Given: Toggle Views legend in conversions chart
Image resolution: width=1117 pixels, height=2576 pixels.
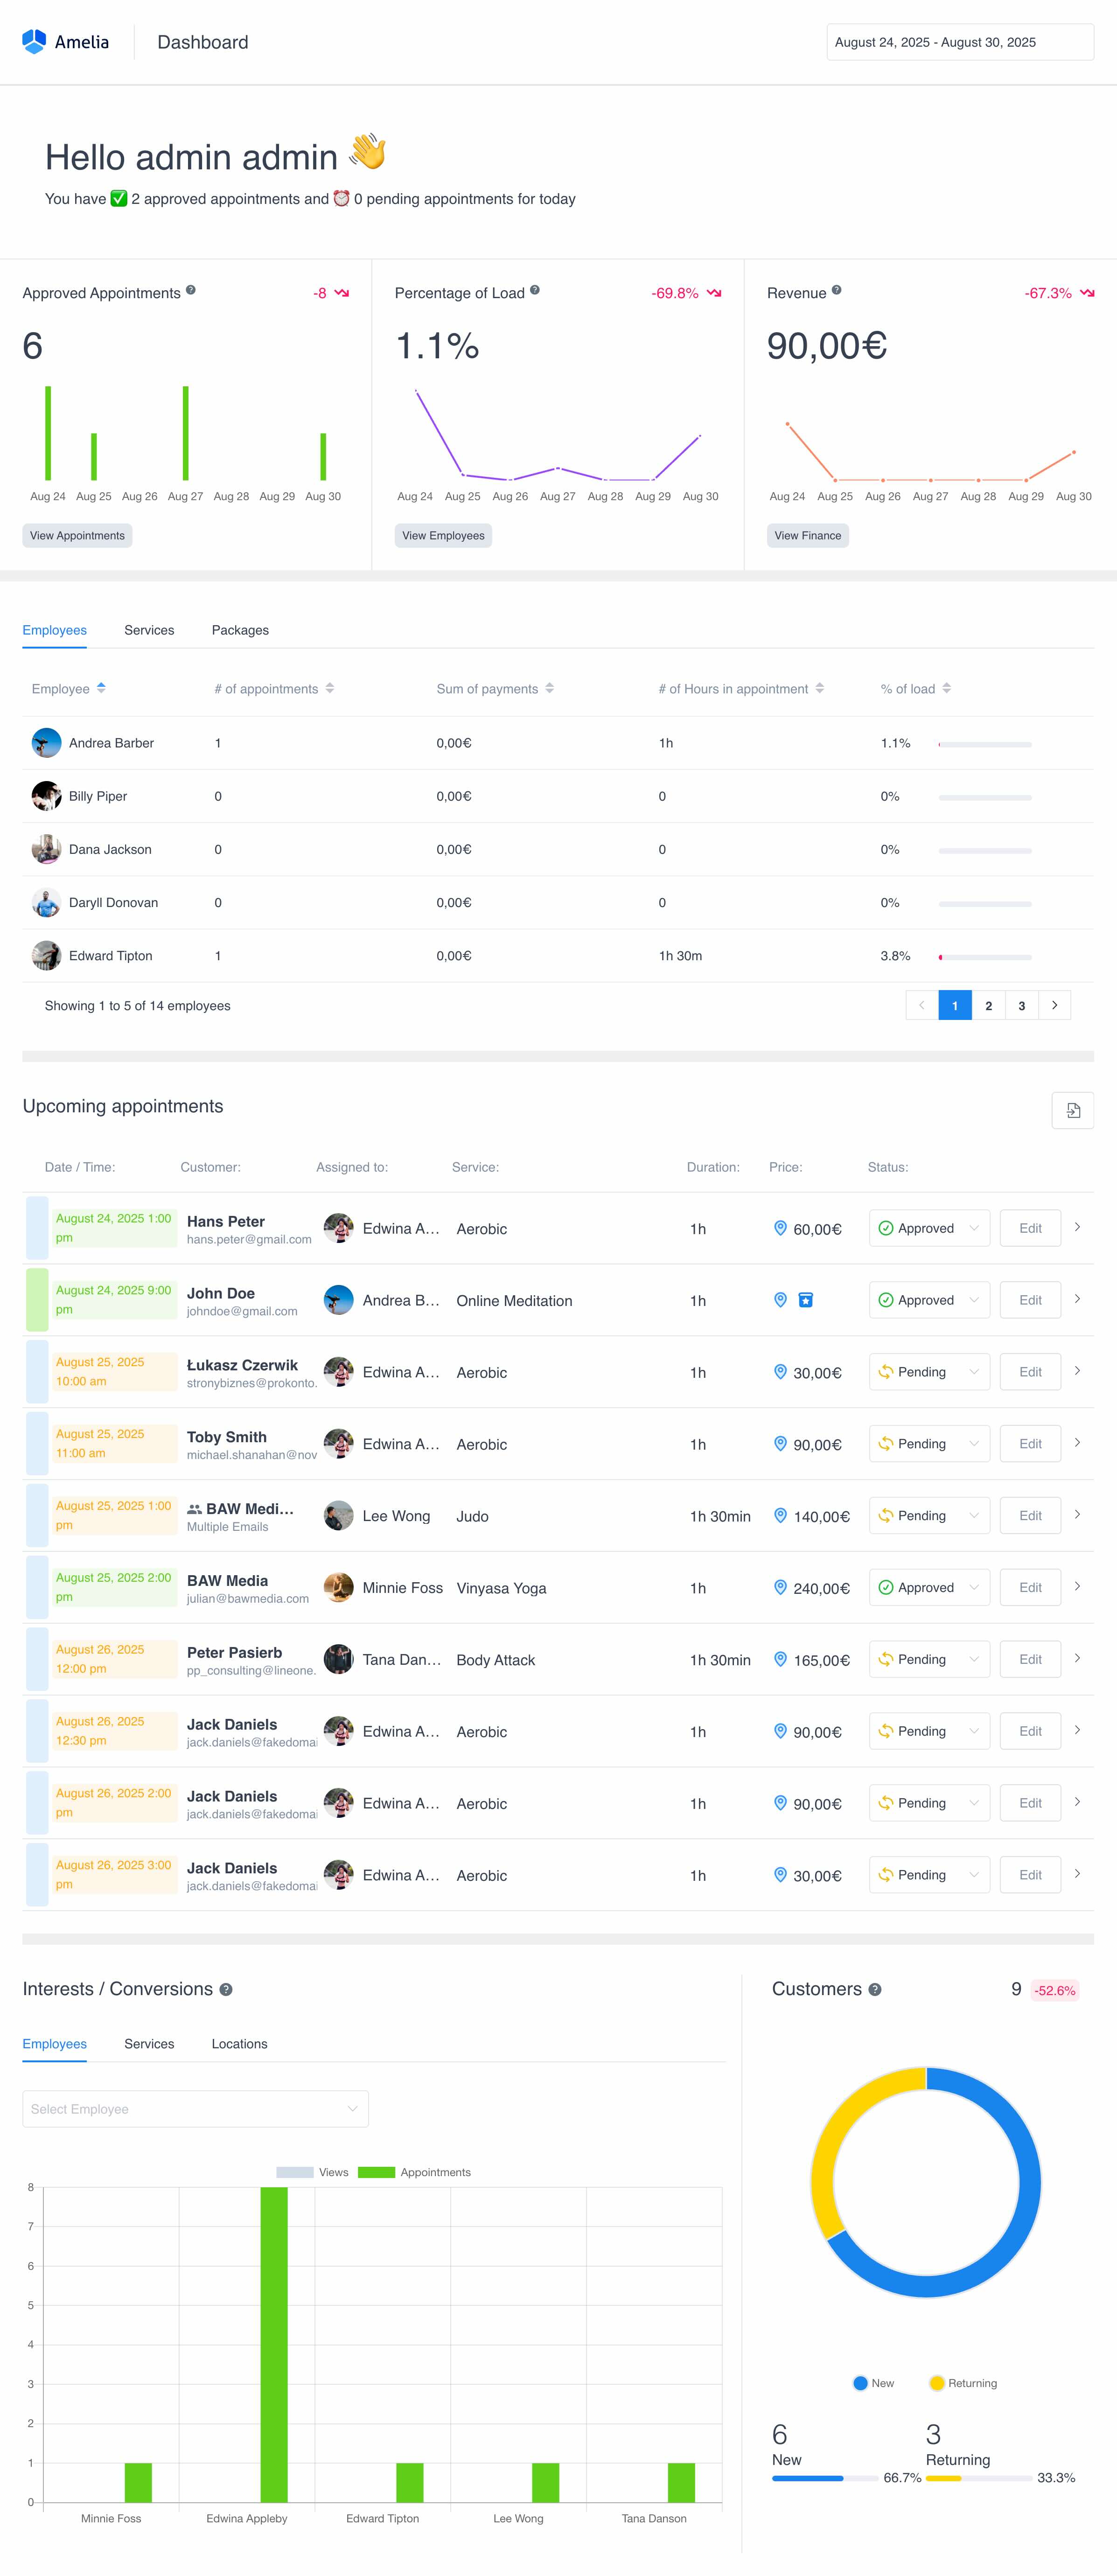Looking at the screenshot, I should tap(312, 2172).
